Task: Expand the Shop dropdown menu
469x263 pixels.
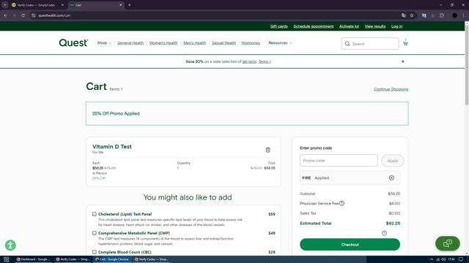Action: coord(104,43)
